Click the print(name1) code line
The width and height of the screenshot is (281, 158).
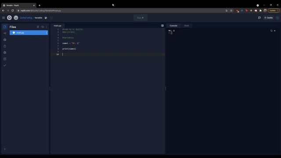(69, 49)
